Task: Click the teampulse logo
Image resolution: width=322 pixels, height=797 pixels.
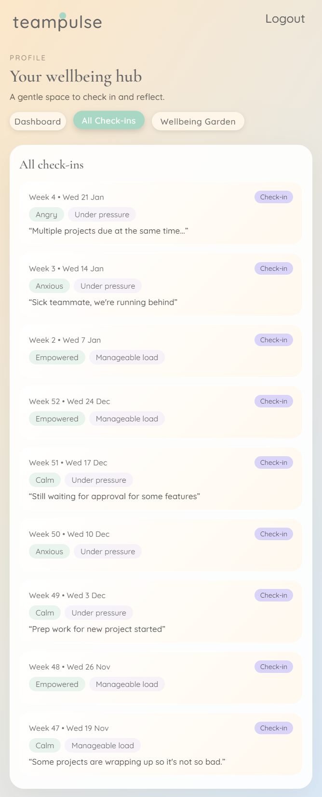Action: (x=57, y=22)
